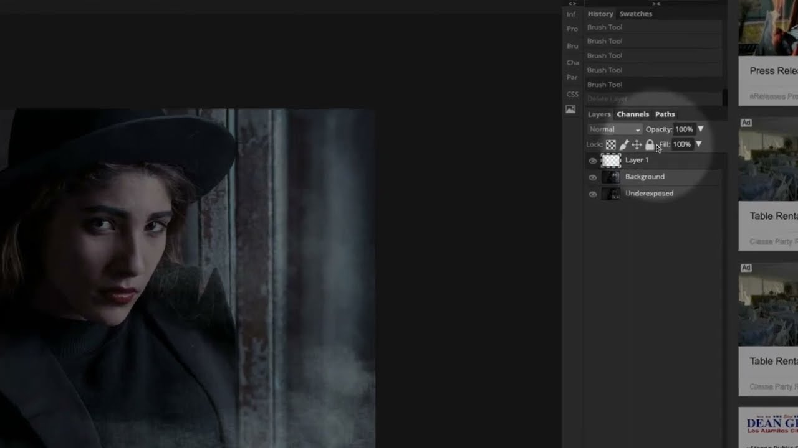Viewport: 798px width, 448px height.
Task: Open the Normal blend mode dropdown
Action: point(615,129)
